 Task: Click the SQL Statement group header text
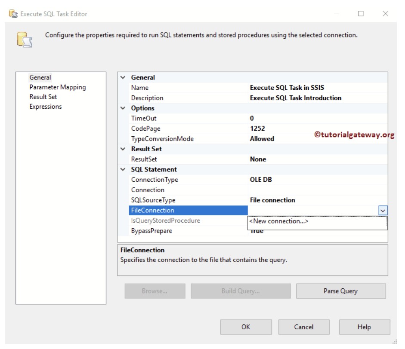[154, 169]
